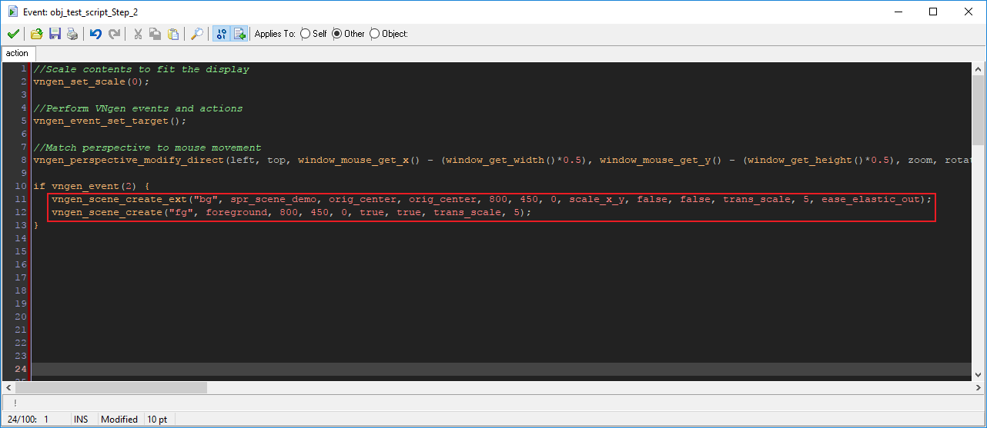Click the vngen_event_set_target(); line
Viewport: 987px width, 428px height.
pyautogui.click(x=109, y=121)
